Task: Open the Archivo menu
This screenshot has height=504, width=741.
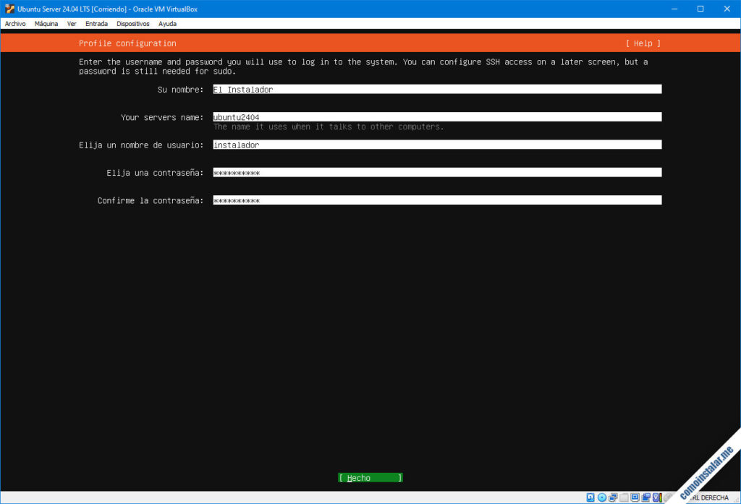Action: coord(15,24)
